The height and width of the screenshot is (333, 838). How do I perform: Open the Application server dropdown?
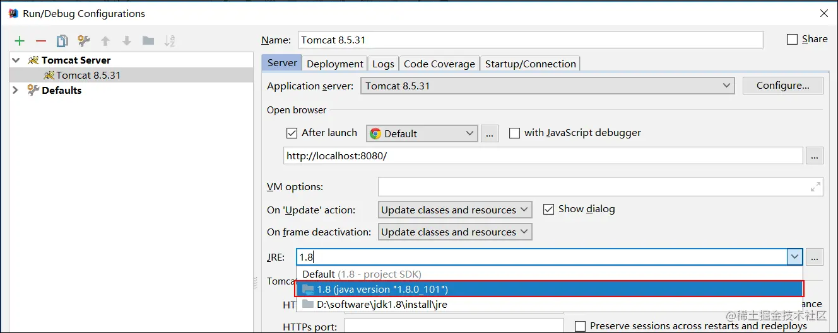pyautogui.click(x=547, y=86)
